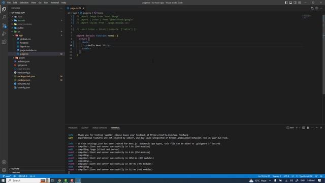Open the Explorer view in activity bar
The height and width of the screenshot is (183, 325).
tap(4, 9)
